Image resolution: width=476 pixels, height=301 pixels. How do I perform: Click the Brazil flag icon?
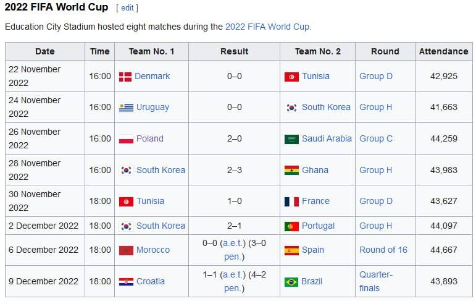point(291,282)
